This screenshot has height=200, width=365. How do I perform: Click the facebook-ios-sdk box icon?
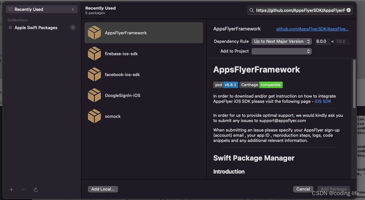(94, 74)
